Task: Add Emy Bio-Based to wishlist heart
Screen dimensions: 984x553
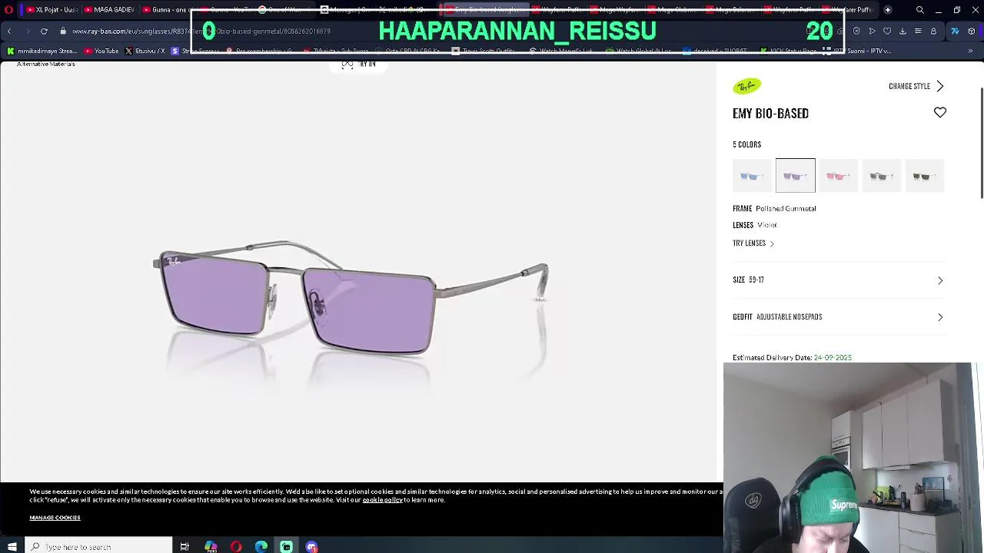Action: tap(940, 113)
